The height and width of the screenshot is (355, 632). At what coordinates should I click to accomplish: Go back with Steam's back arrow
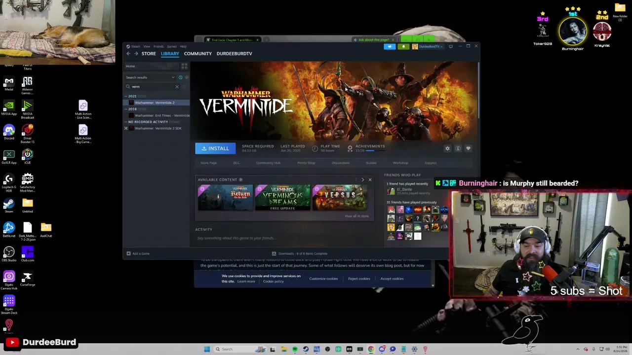click(128, 54)
